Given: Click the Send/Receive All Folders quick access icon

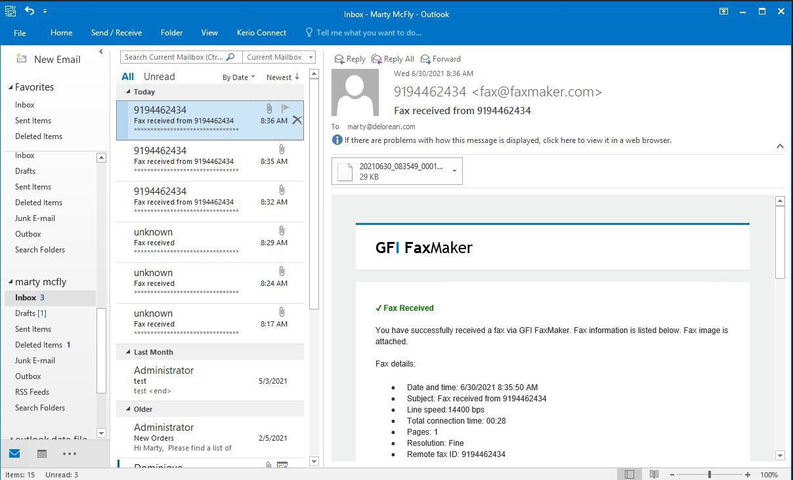Looking at the screenshot, I should pyautogui.click(x=11, y=11).
